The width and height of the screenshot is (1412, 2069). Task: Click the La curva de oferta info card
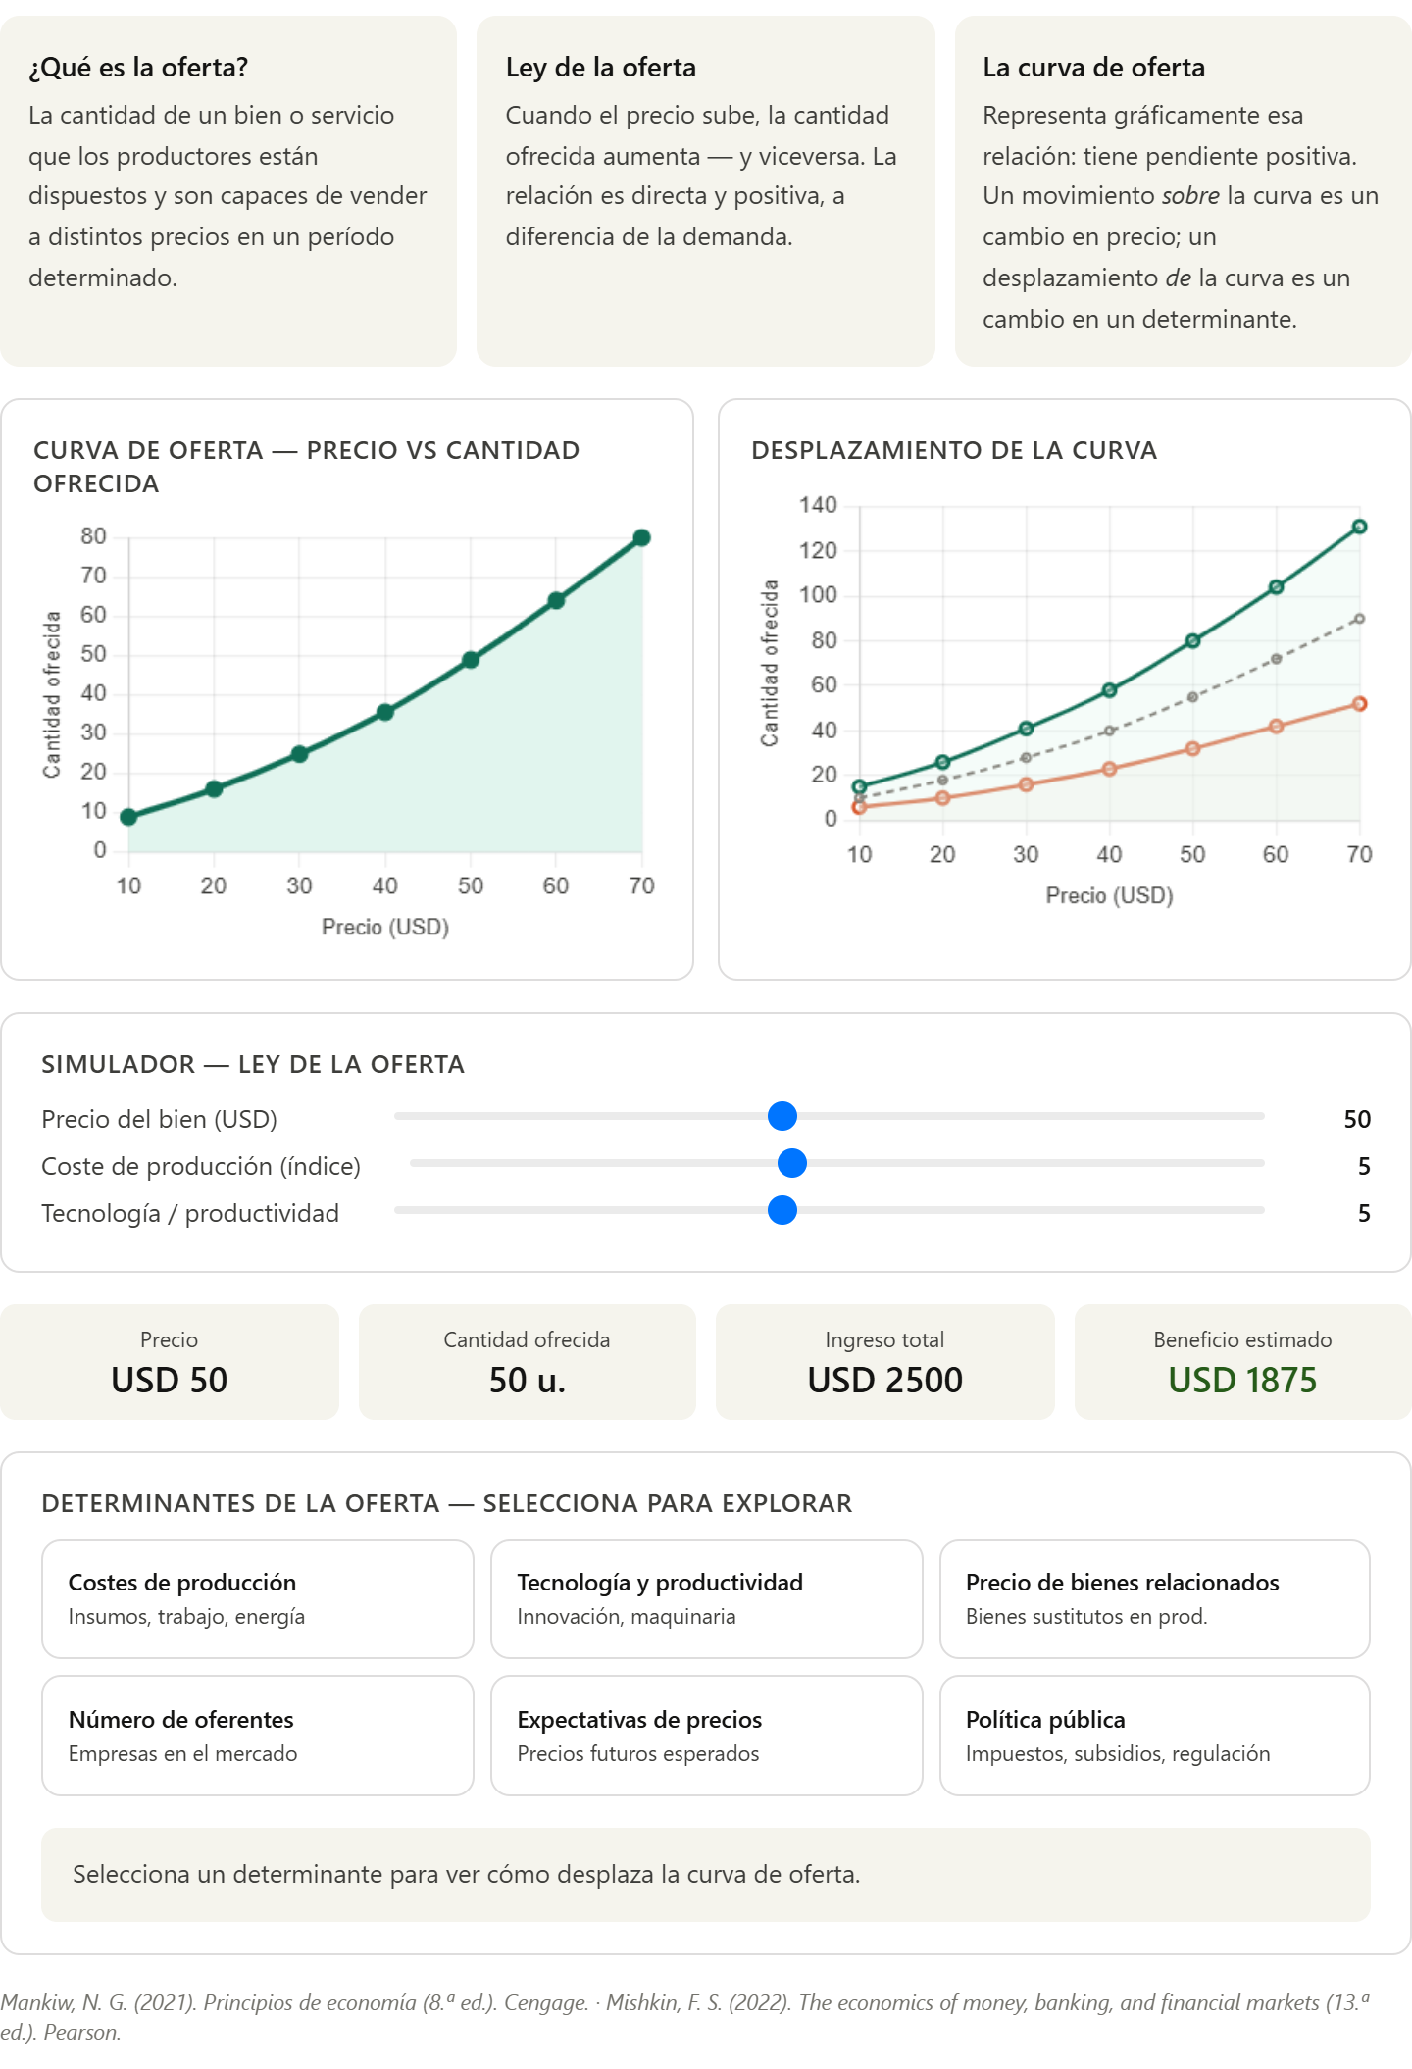(x=1183, y=191)
